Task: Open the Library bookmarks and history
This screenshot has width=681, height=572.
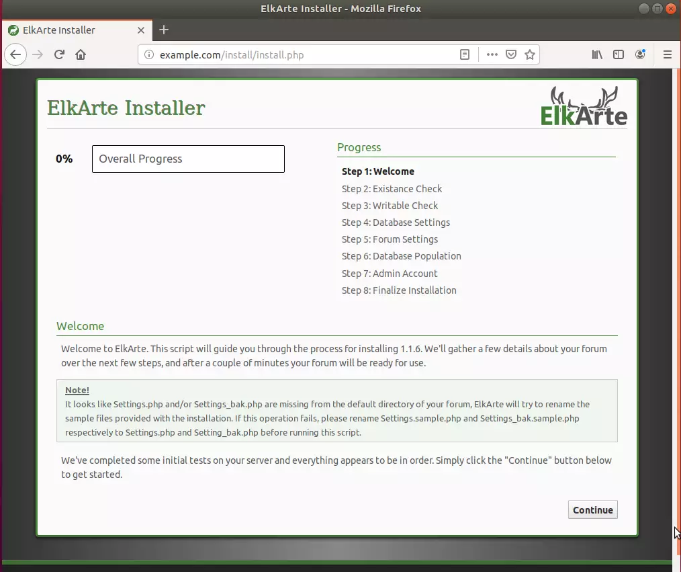Action: pos(597,54)
